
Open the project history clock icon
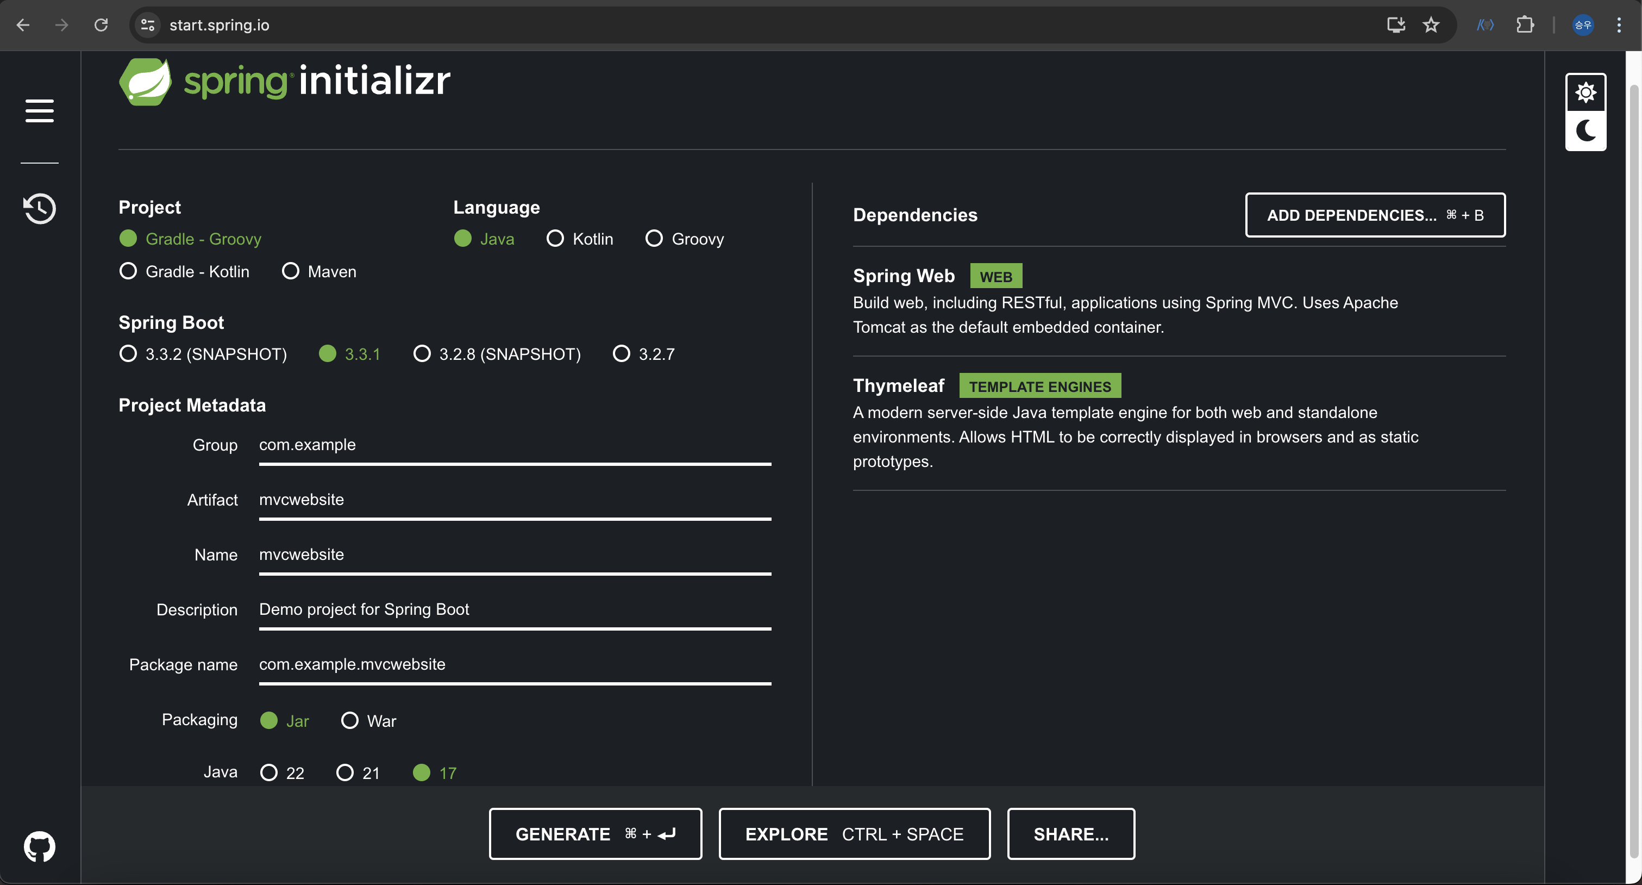click(40, 209)
